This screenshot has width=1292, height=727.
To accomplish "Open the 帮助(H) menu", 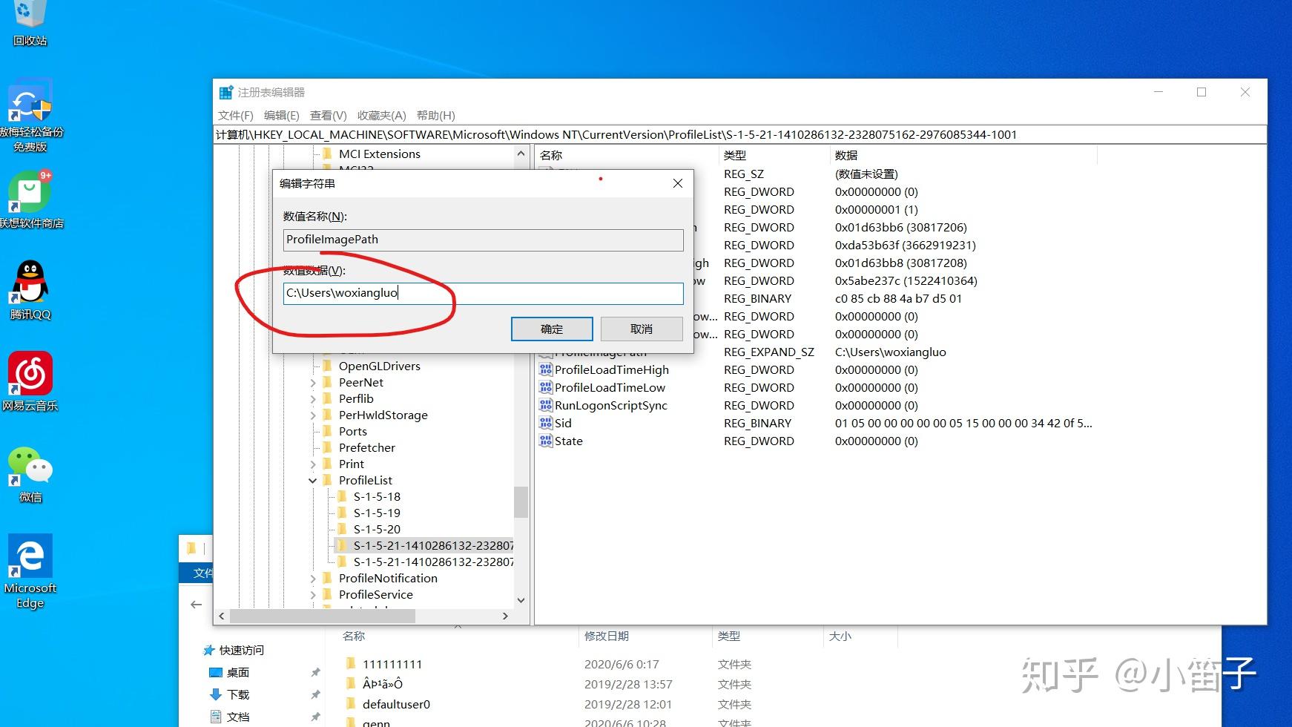I will pyautogui.click(x=435, y=115).
